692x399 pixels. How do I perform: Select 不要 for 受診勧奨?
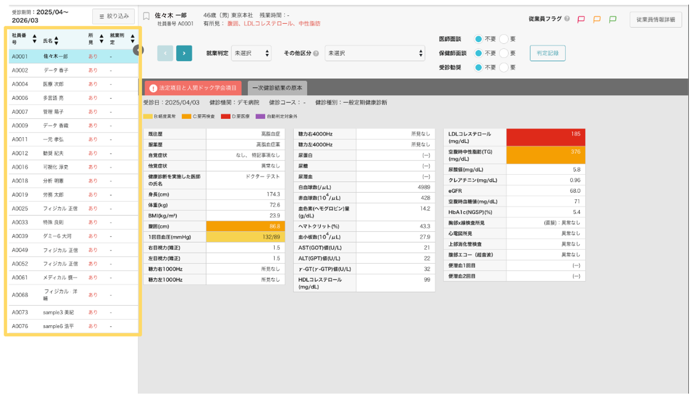click(x=478, y=67)
